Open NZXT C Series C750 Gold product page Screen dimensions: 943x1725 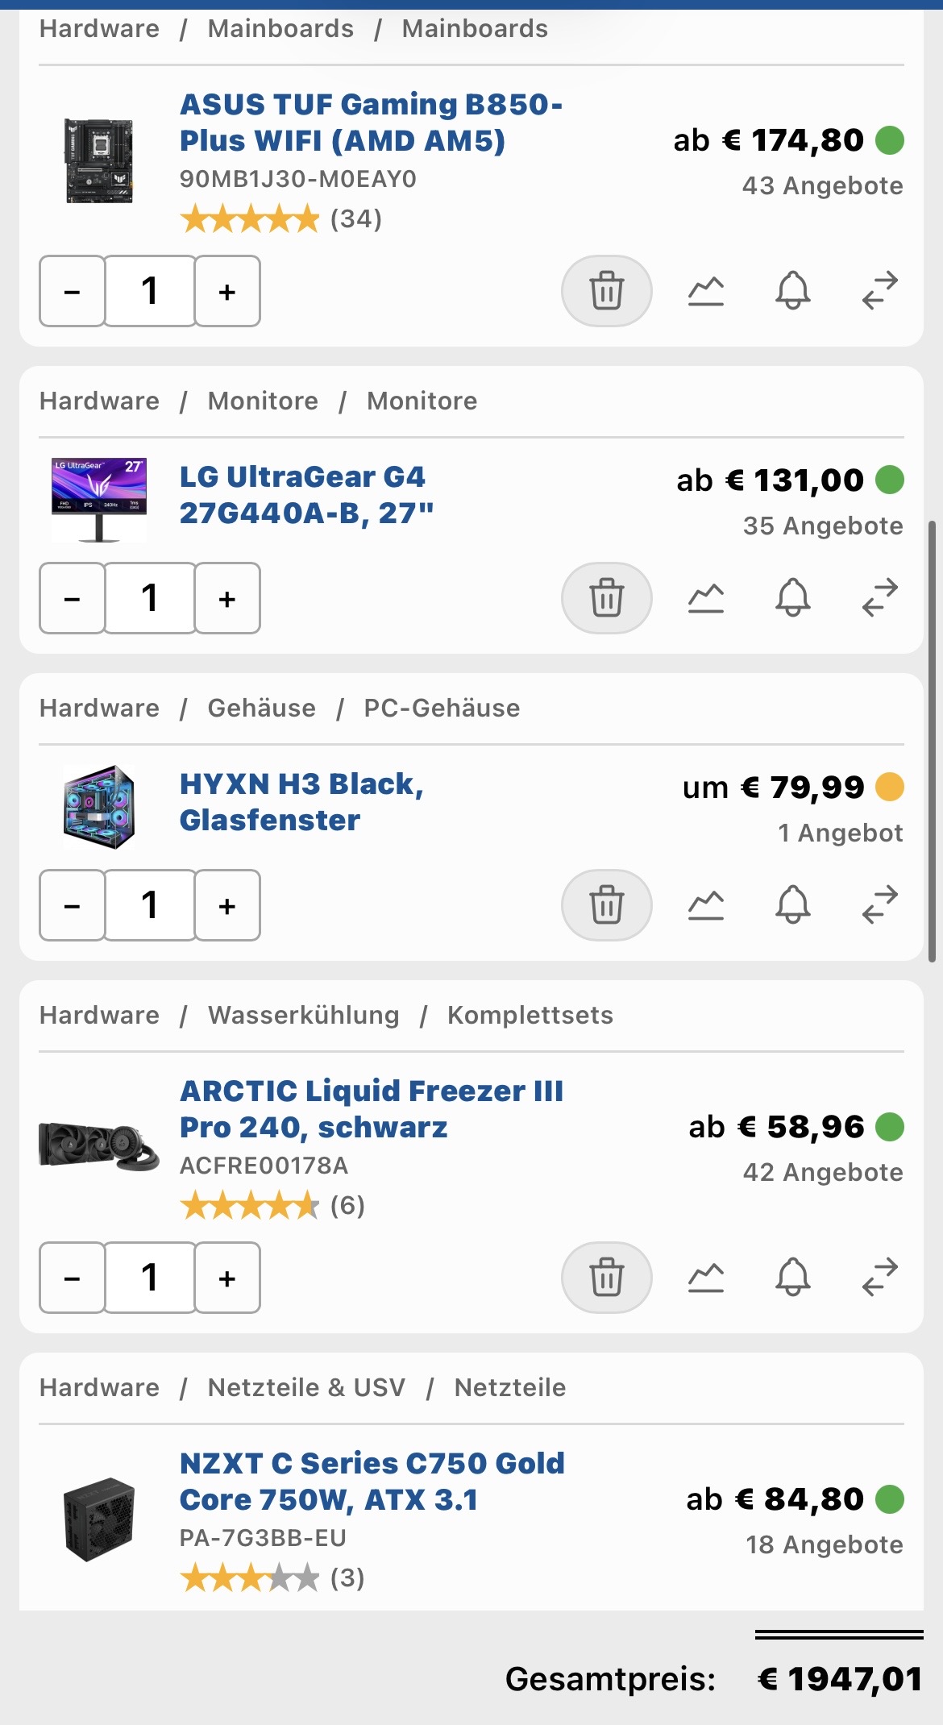pos(372,1482)
